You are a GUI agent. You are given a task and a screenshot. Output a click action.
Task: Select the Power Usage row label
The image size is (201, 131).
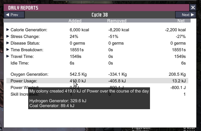tap(24, 81)
